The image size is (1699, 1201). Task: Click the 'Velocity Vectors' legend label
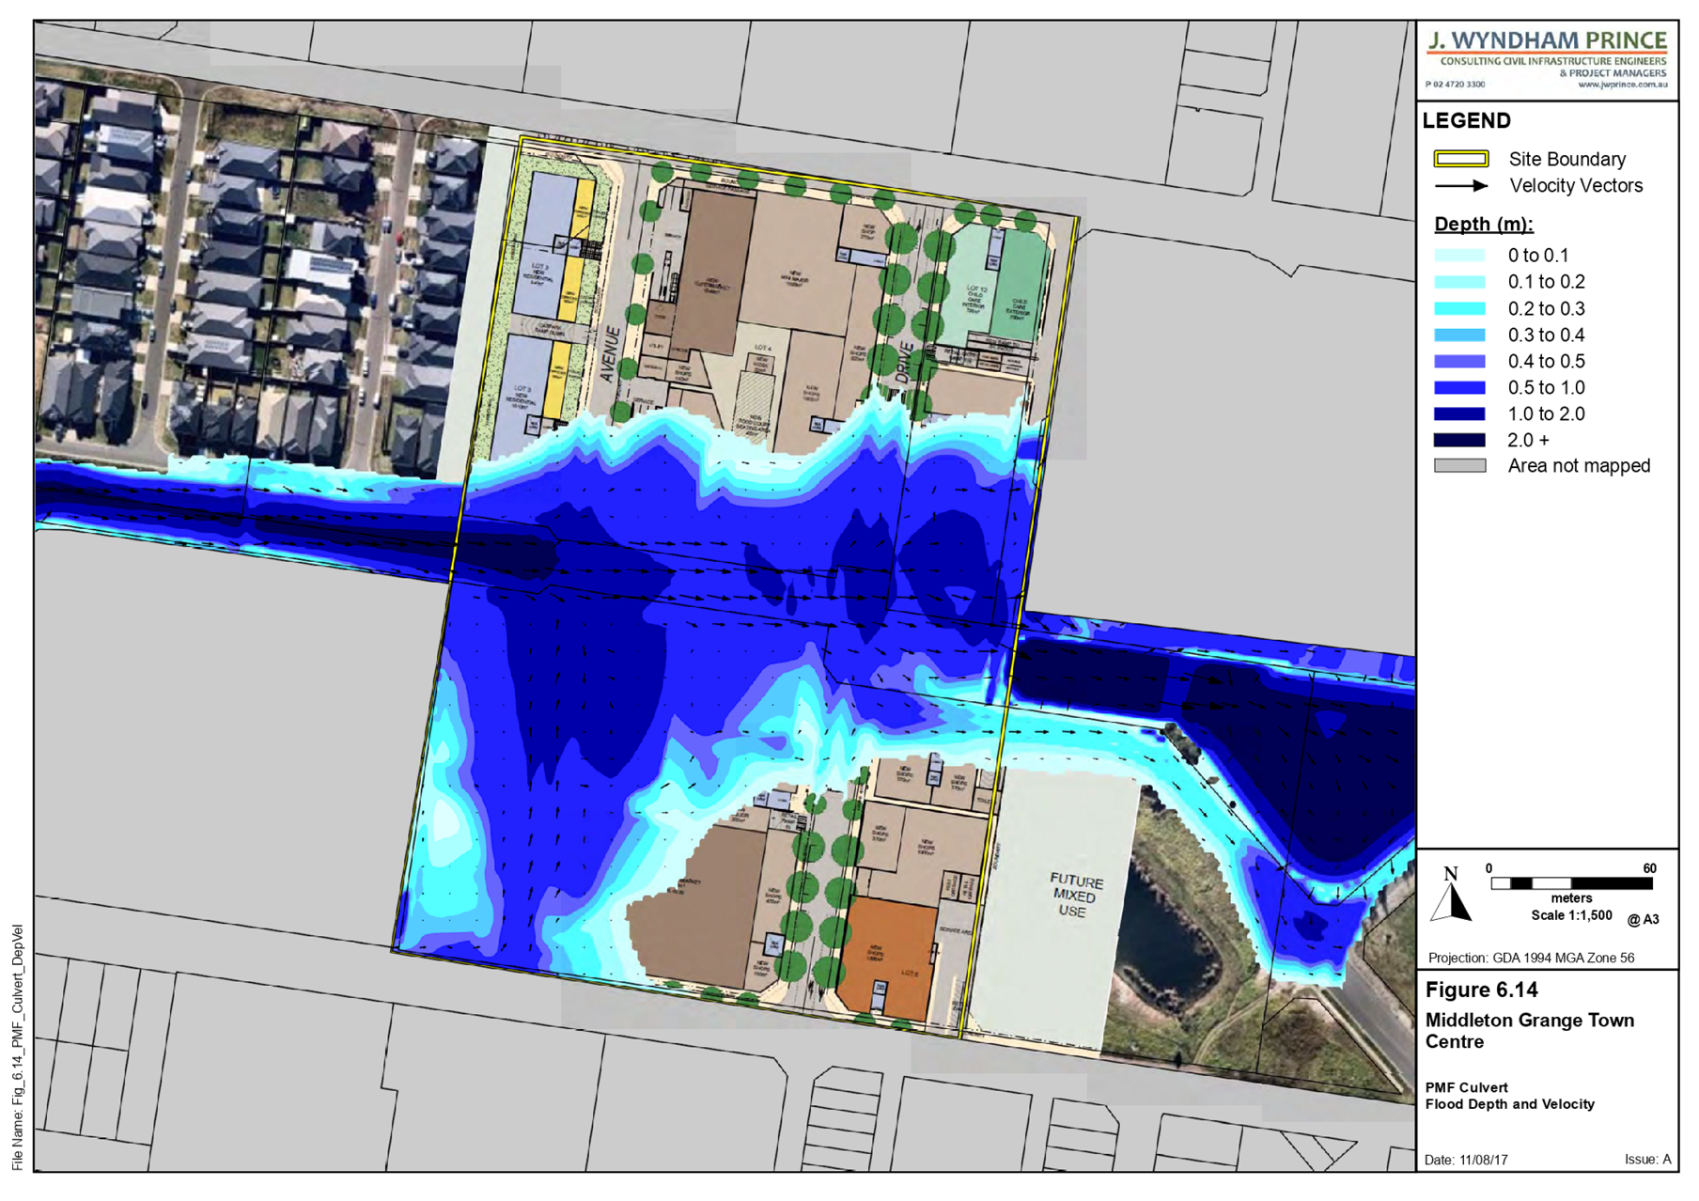[x=1577, y=186]
